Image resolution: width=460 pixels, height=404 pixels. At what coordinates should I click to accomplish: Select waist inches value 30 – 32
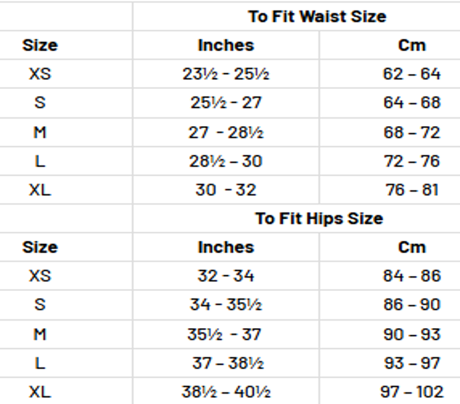226,189
